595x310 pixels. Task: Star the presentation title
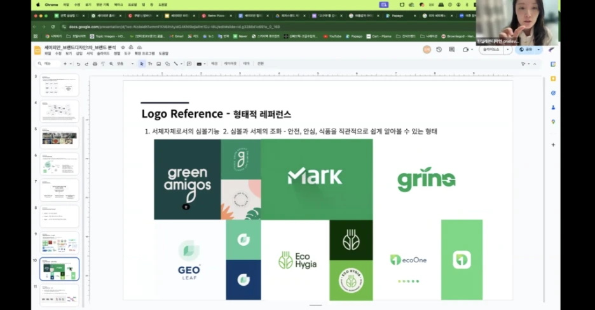coord(123,48)
